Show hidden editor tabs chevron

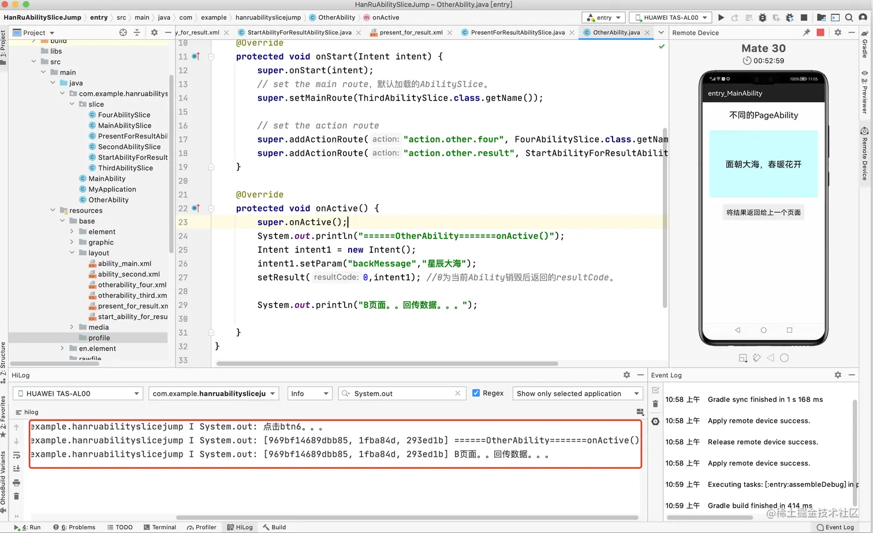(661, 32)
